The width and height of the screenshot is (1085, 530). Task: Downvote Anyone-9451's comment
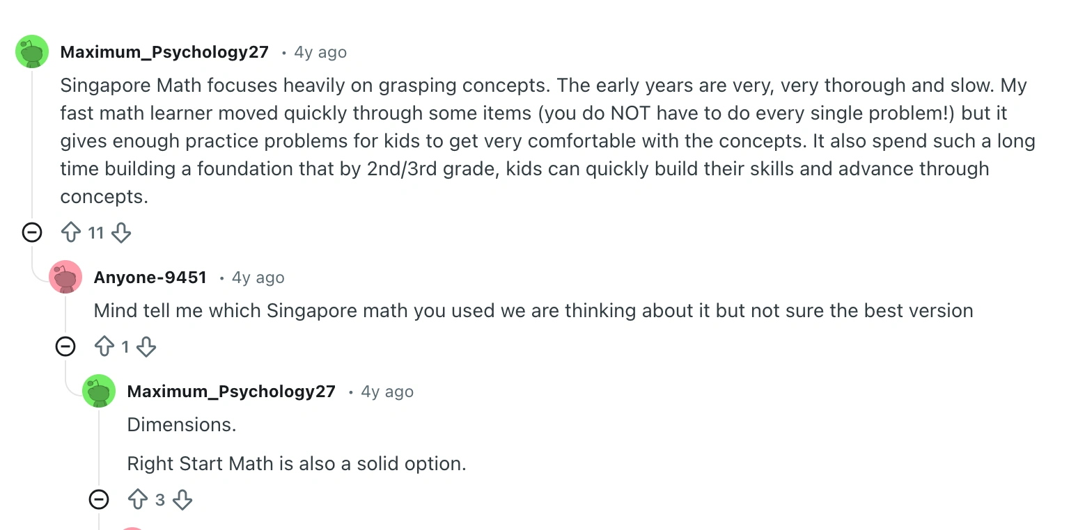(146, 346)
